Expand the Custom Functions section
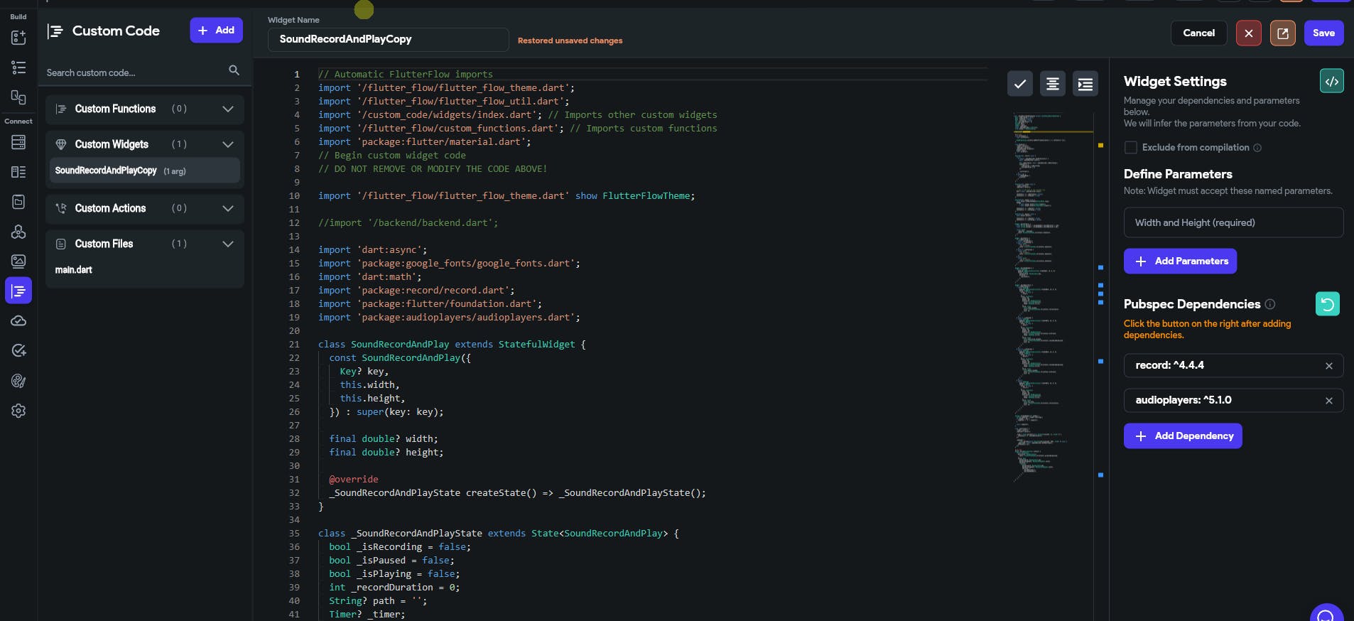Screen dimensions: 1354x621 pyautogui.click(x=227, y=109)
